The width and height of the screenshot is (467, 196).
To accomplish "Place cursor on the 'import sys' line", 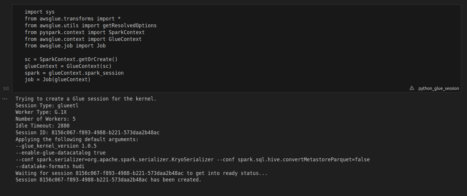I will [39, 12].
